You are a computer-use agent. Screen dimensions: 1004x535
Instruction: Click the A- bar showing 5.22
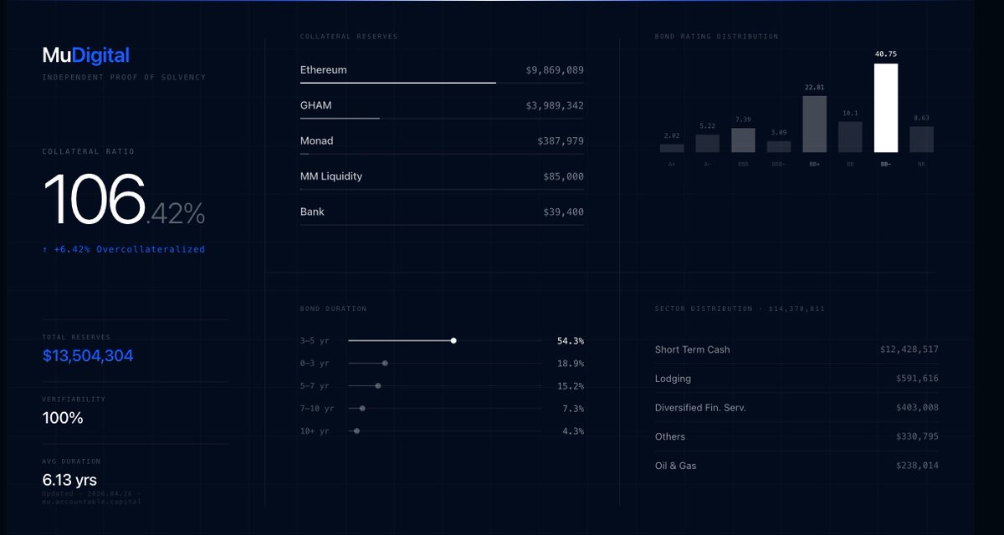(707, 144)
